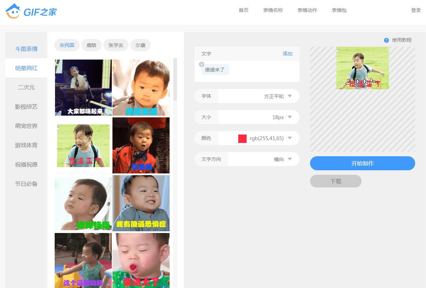Expand the 文字方向 direction dropdown
Image resolution: width=426 pixels, height=288 pixels.
[289, 159]
